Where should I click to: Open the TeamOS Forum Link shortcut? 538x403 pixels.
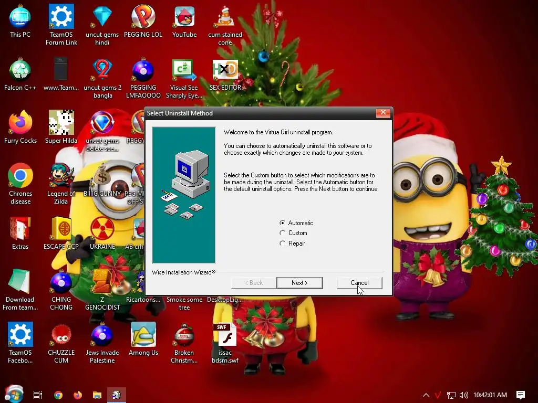pos(61,25)
